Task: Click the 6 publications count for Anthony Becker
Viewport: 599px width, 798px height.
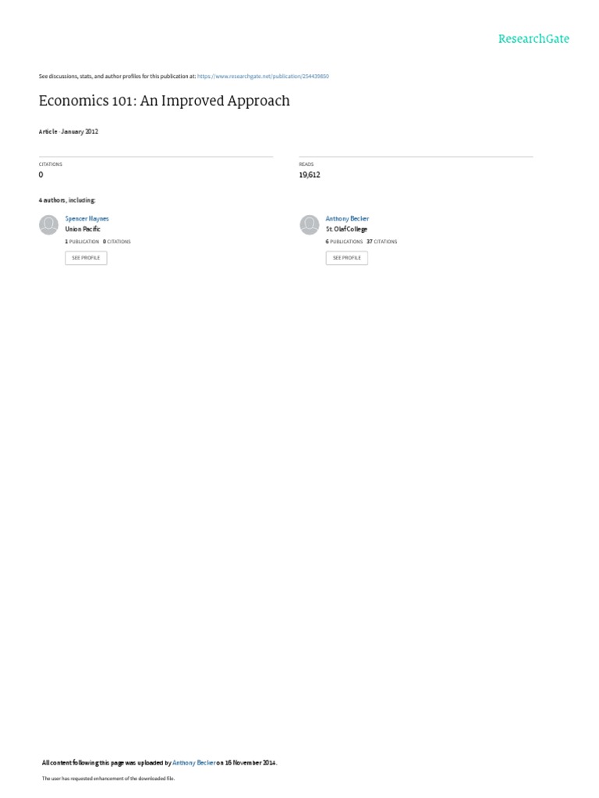Action: (344, 242)
